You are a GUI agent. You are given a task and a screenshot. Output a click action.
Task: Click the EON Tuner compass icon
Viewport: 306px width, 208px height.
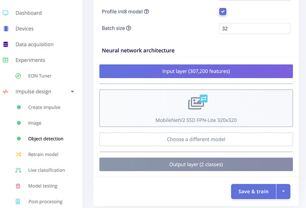point(18,76)
